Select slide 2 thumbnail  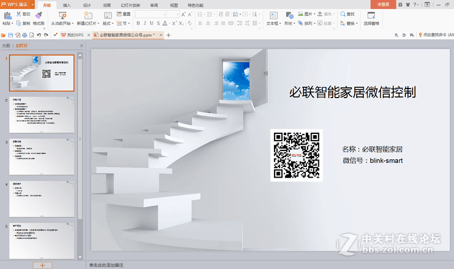41,115
